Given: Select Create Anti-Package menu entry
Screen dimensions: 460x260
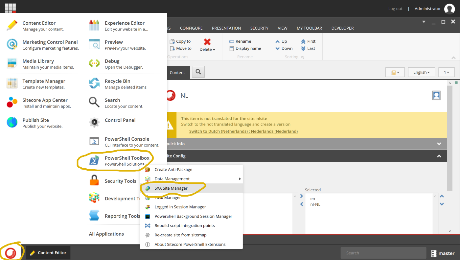Looking at the screenshot, I should coord(191,170).
